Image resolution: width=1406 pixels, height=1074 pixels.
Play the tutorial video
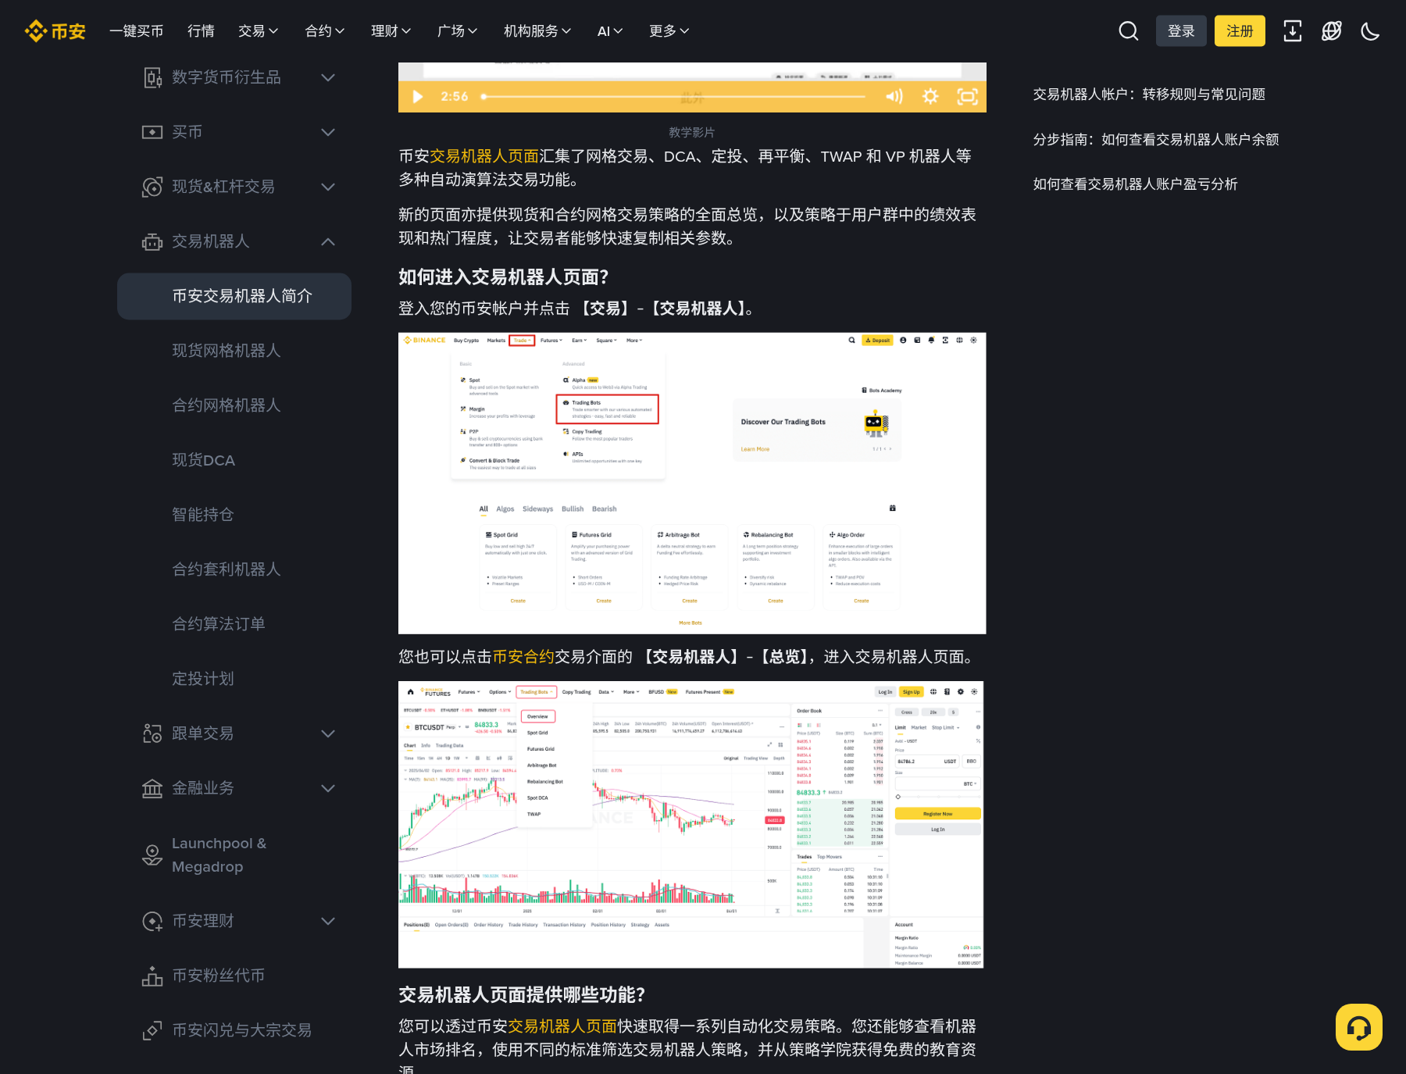pyautogui.click(x=417, y=97)
